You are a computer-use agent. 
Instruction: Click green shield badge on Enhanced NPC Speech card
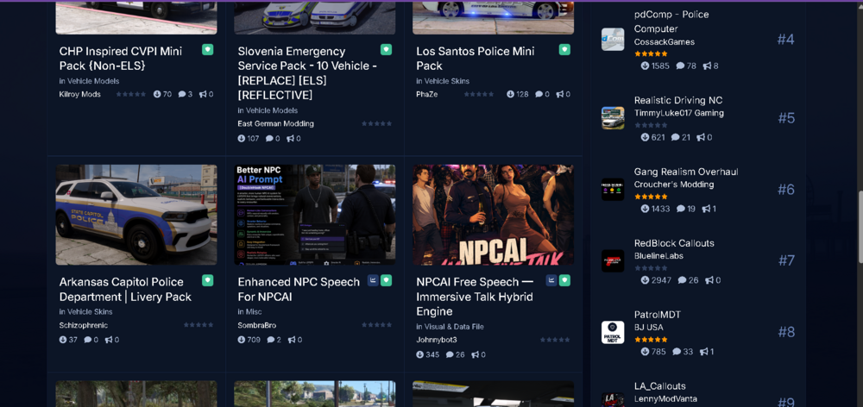pos(387,280)
